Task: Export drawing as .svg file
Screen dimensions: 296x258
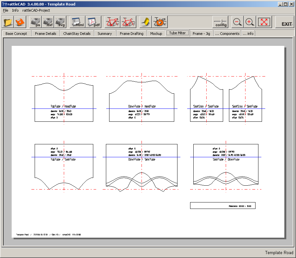Action: [60, 22]
